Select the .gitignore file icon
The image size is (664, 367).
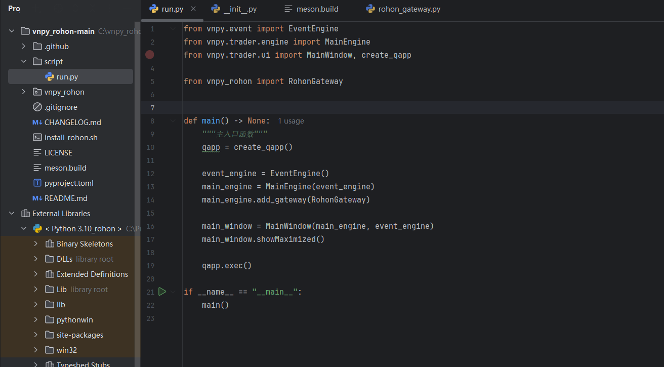pos(37,107)
